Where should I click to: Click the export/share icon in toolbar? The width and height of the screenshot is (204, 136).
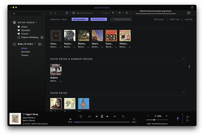pyautogui.click(x=127, y=13)
